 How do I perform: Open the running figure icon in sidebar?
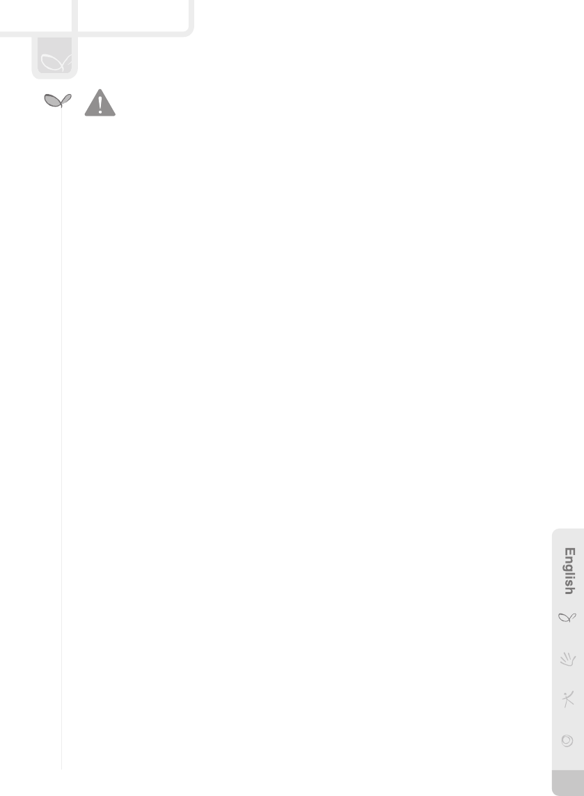click(568, 699)
